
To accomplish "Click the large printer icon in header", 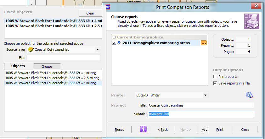I will click(251, 21).
